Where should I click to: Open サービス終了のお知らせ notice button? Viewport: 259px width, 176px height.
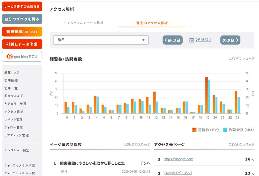point(22,6)
